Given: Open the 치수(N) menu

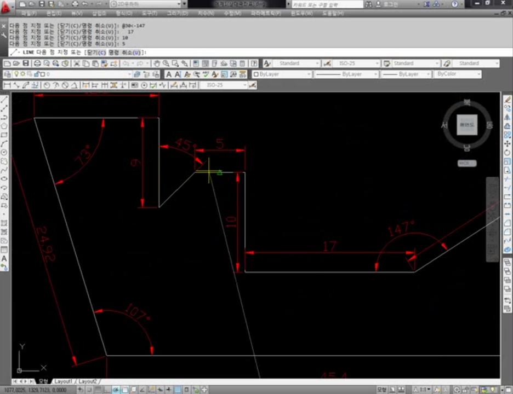Looking at the screenshot, I should (206, 13).
